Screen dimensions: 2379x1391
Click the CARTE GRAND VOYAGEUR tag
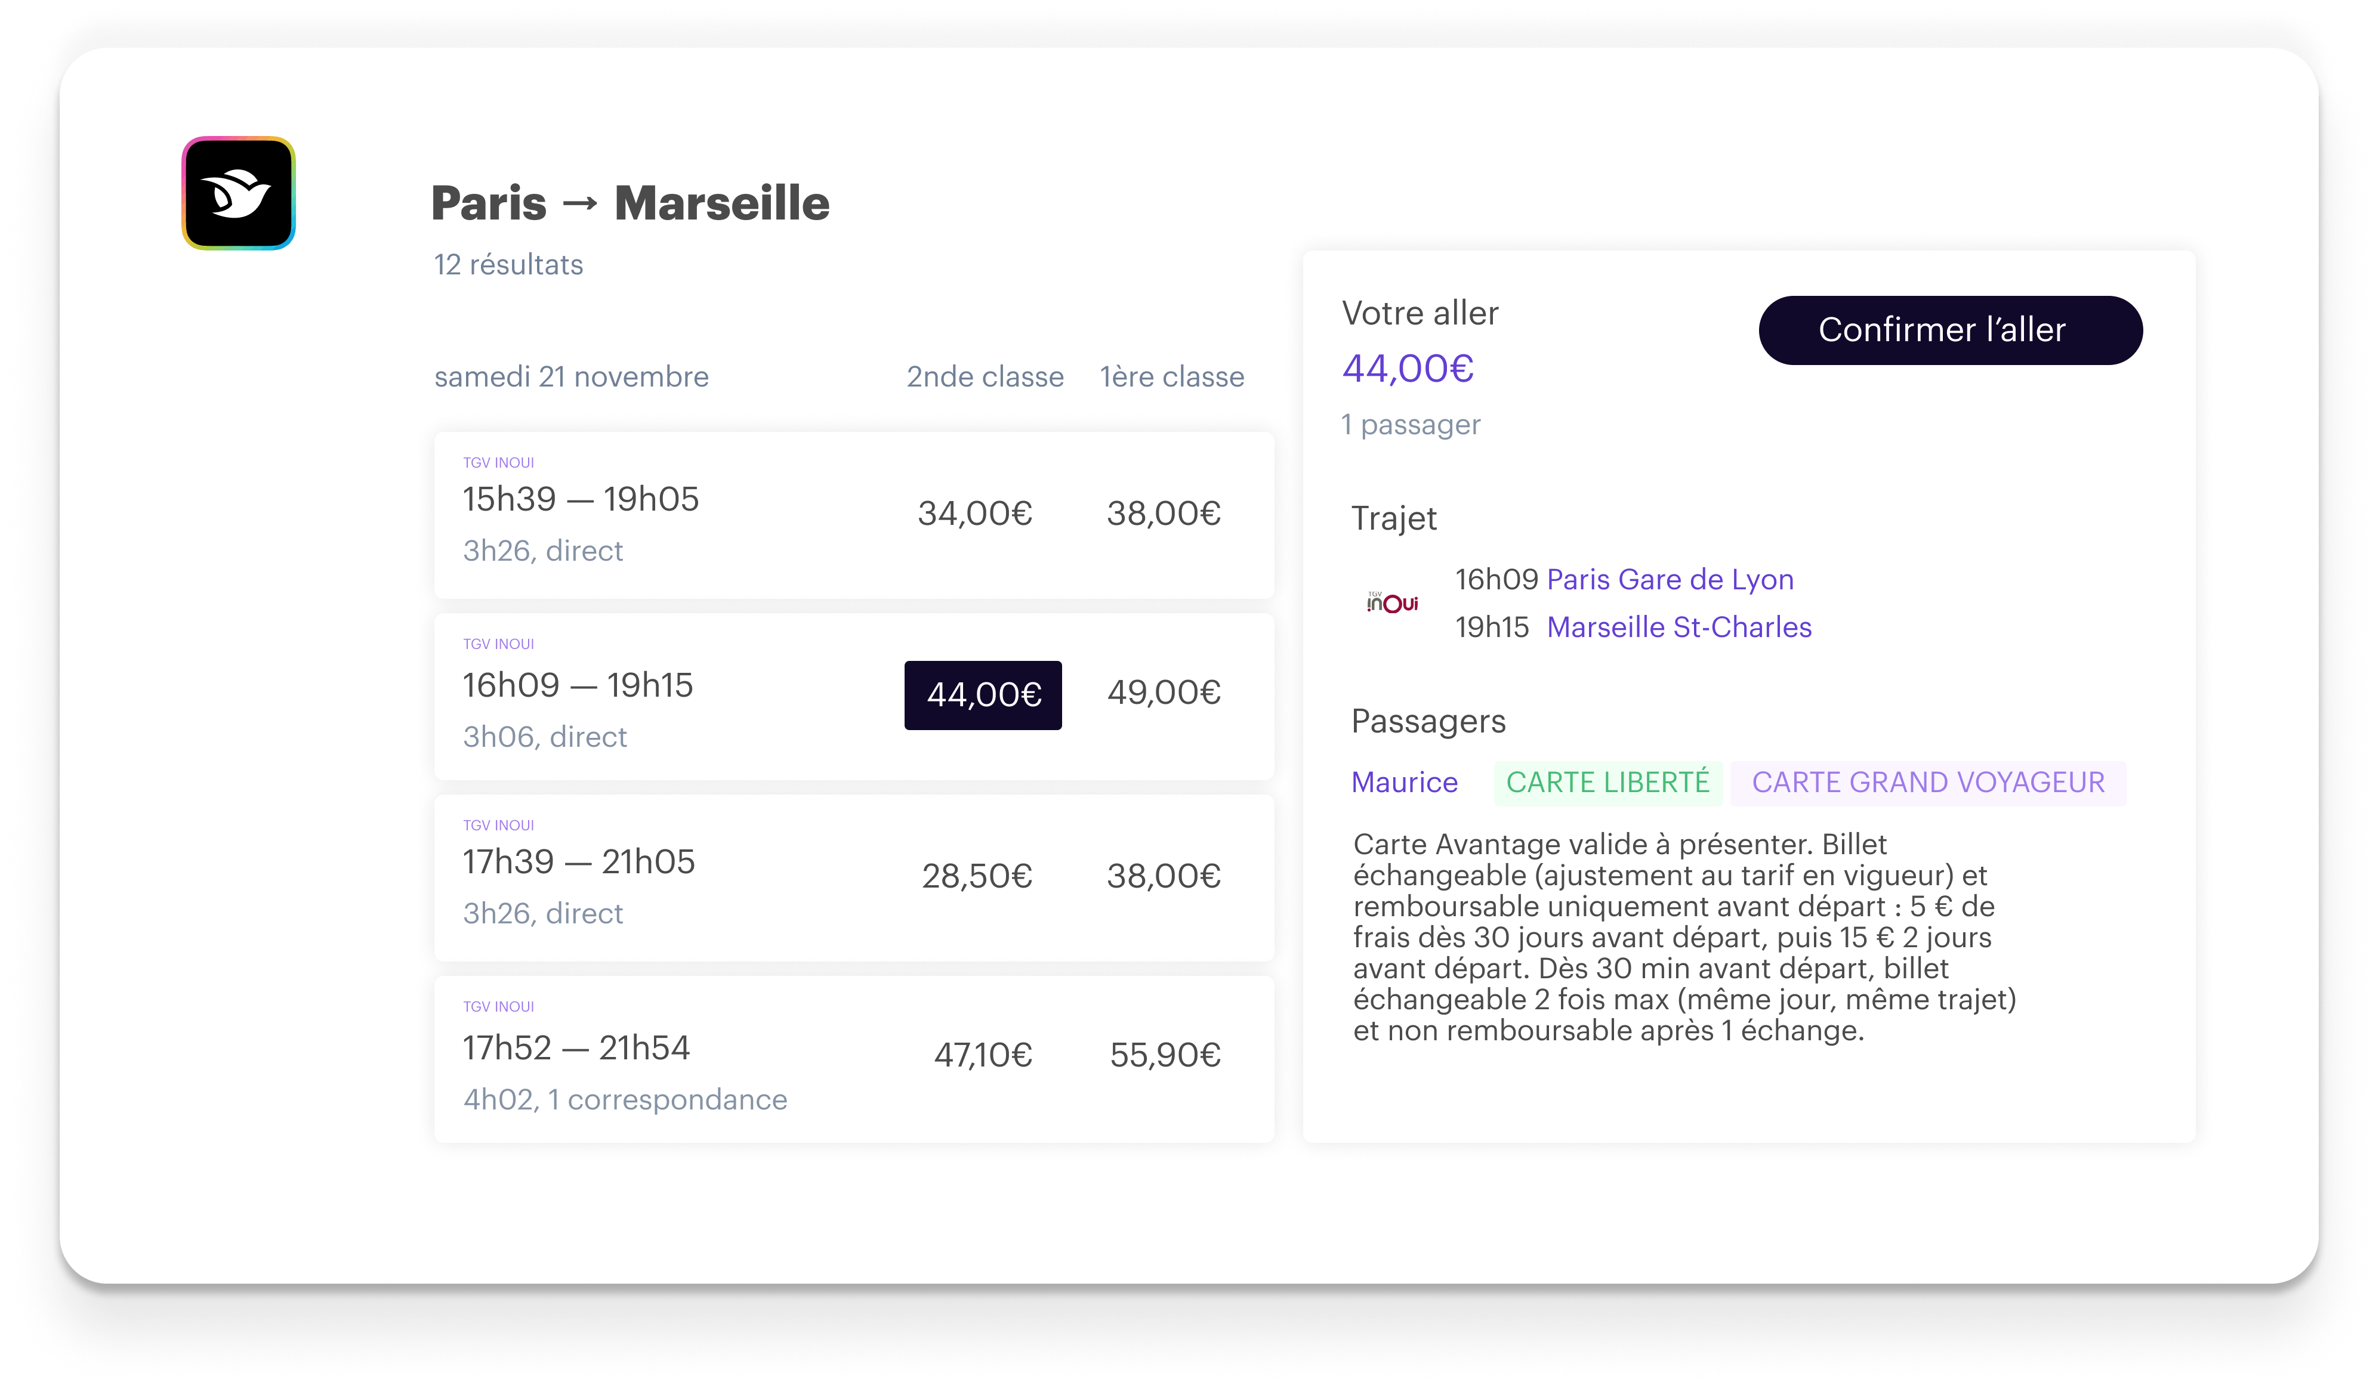[1928, 783]
